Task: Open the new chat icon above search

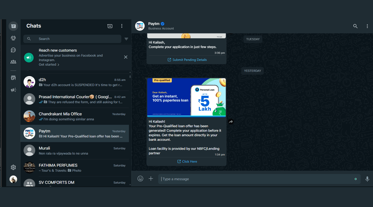Action: pos(110,26)
